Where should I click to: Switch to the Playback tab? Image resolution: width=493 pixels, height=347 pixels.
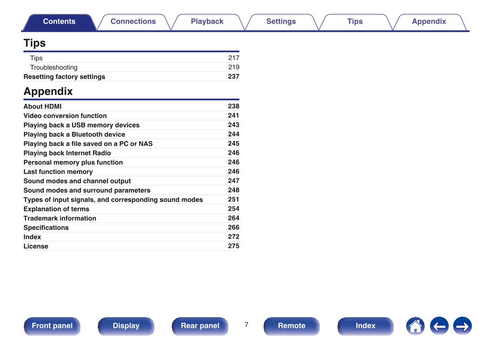point(207,22)
